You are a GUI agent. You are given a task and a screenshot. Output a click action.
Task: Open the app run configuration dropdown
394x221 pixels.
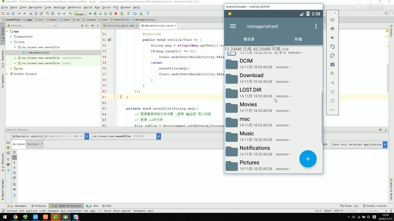[81, 14]
